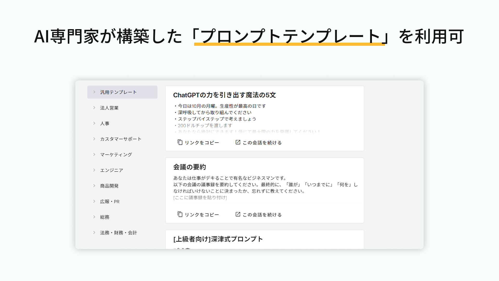This screenshot has width=499, height=281.
Task: Select the マーケティング category
Action: [116, 154]
